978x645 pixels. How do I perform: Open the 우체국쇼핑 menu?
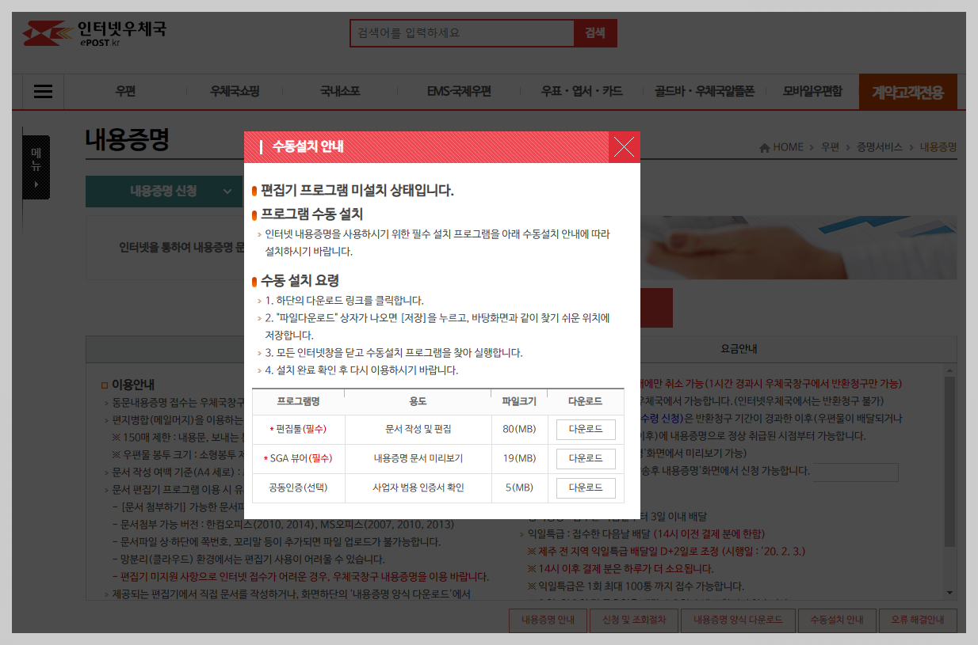point(235,91)
